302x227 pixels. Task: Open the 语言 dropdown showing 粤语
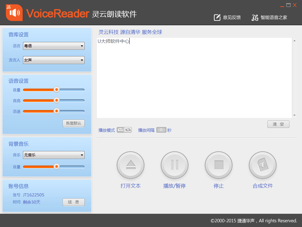pos(54,46)
